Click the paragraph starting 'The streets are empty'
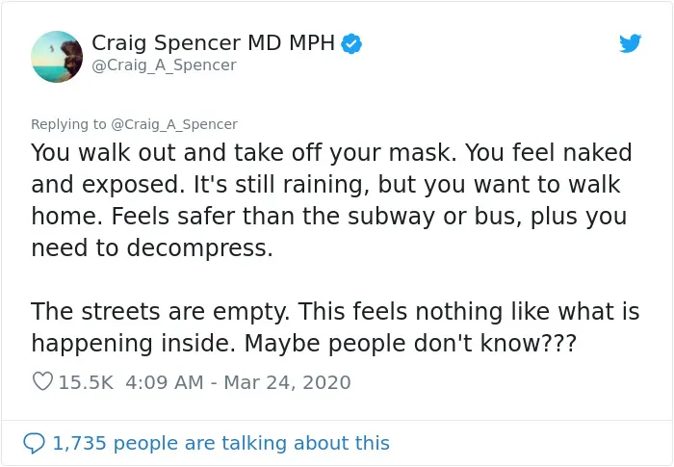Viewport: 674px width, 467px height. [x=335, y=327]
